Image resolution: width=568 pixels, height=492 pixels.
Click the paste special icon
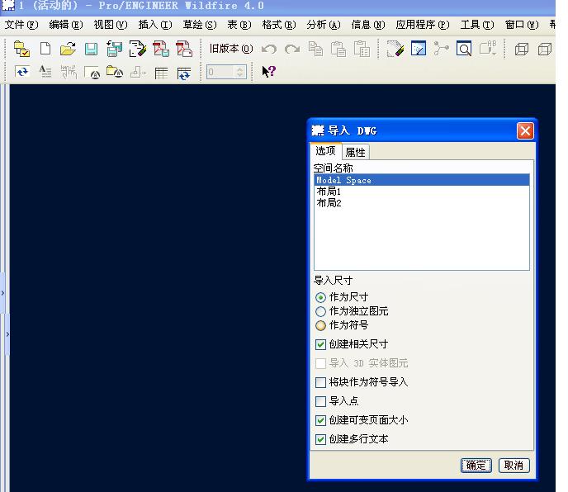[x=362, y=49]
